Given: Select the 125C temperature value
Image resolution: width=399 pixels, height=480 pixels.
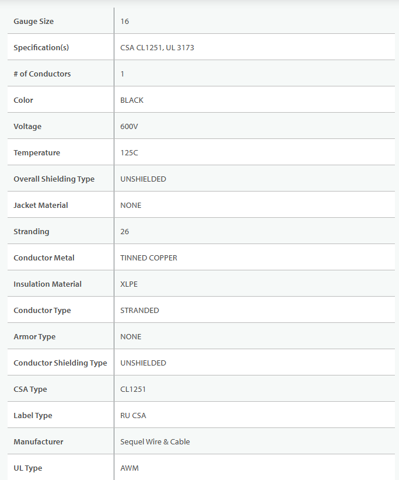Looking at the screenshot, I should coord(129,153).
